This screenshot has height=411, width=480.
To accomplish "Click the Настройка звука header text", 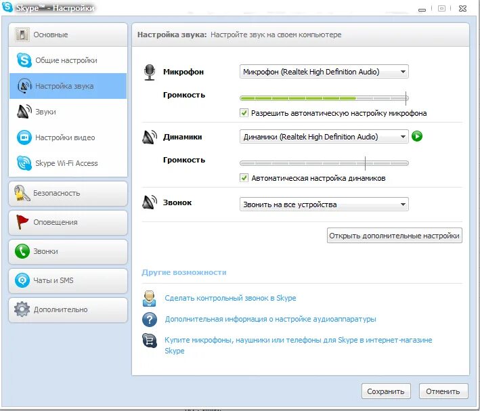I will (172, 35).
